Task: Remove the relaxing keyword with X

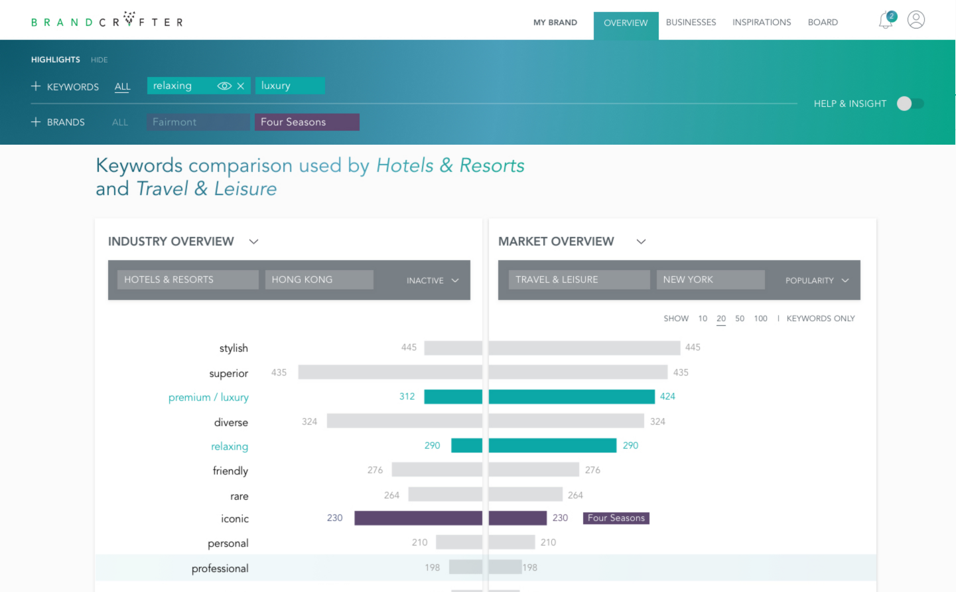Action: coord(241,86)
